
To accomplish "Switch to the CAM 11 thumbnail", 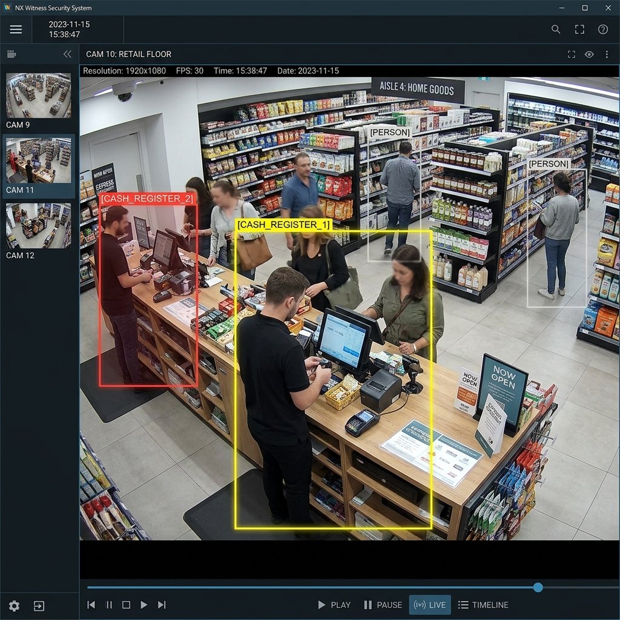I will [x=38, y=160].
